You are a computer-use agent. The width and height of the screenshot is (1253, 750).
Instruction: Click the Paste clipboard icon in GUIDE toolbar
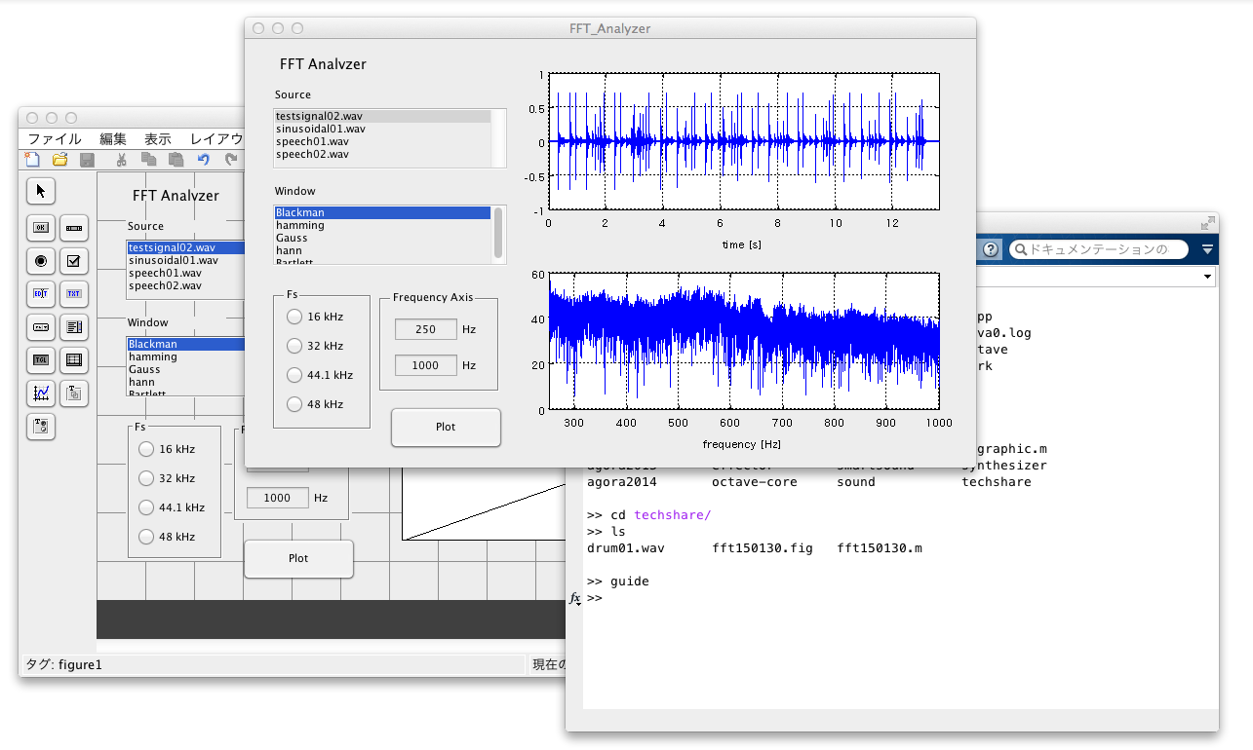click(x=176, y=160)
